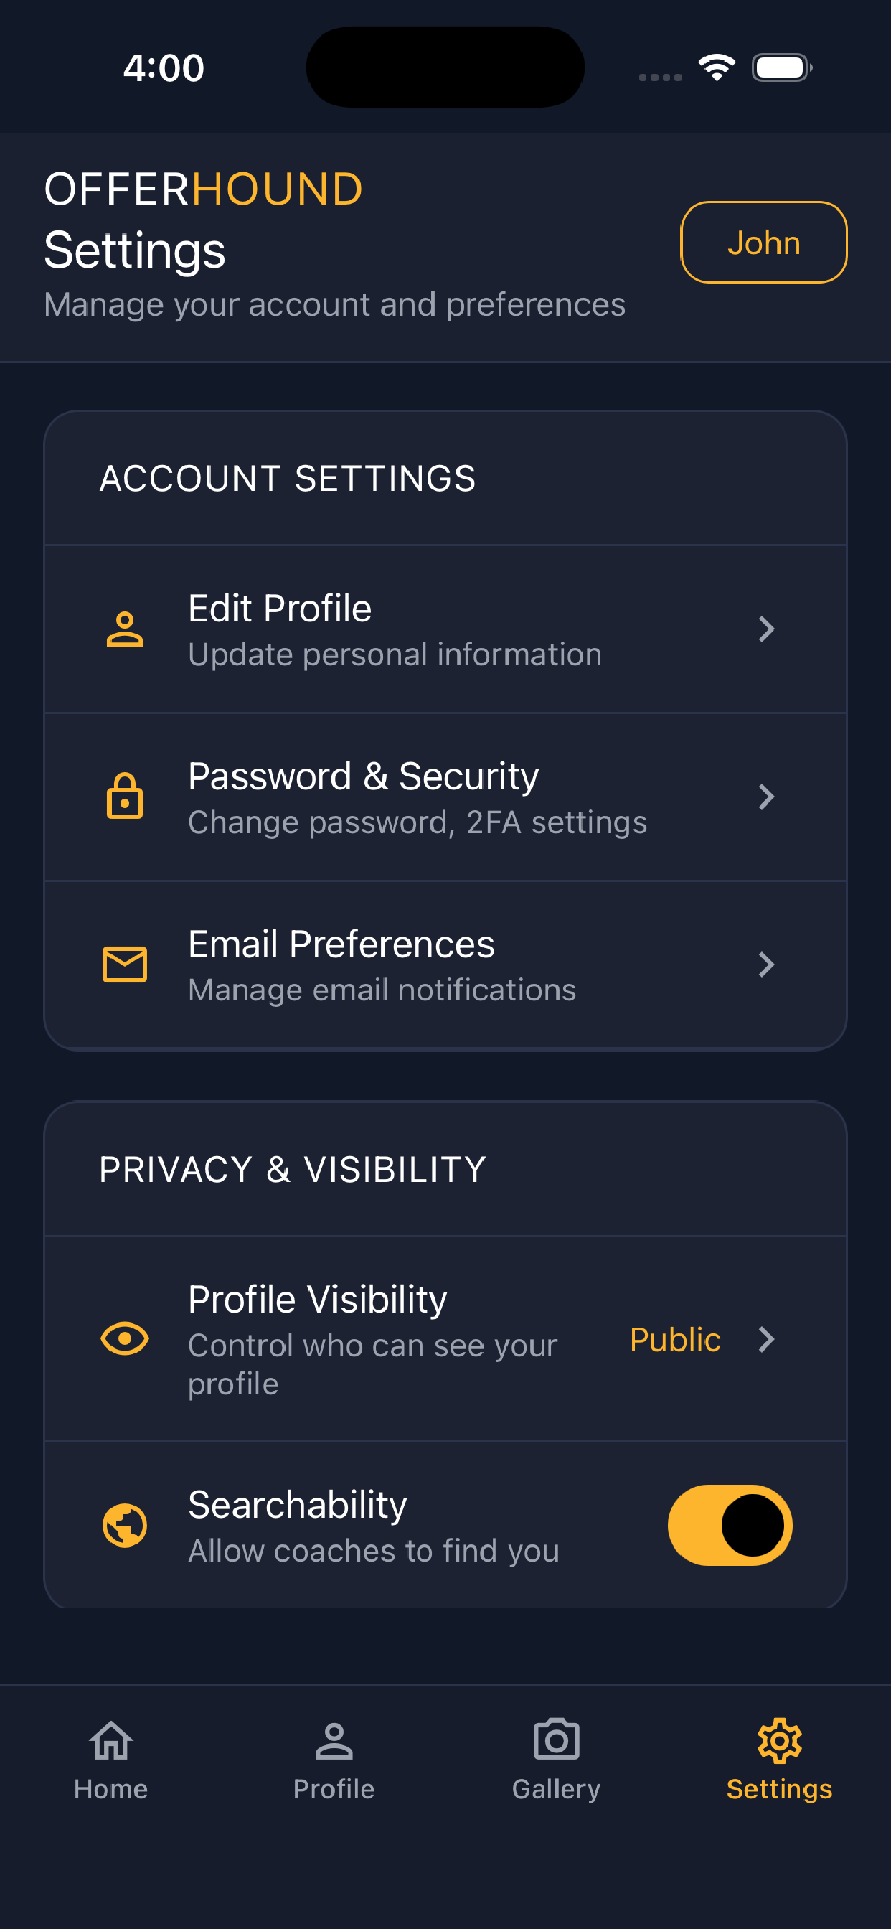Open Home tab via house icon
The height and width of the screenshot is (1929, 891).
coord(110,1740)
